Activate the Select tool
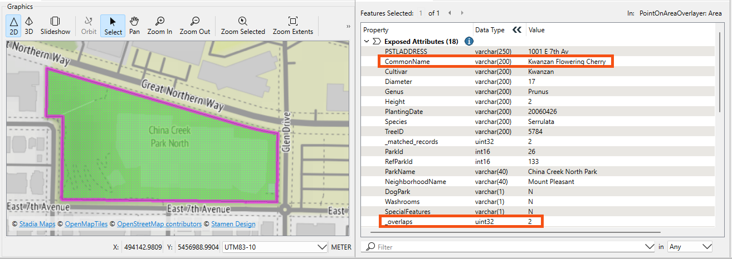Image resolution: width=732 pixels, height=259 pixels. 113,26
